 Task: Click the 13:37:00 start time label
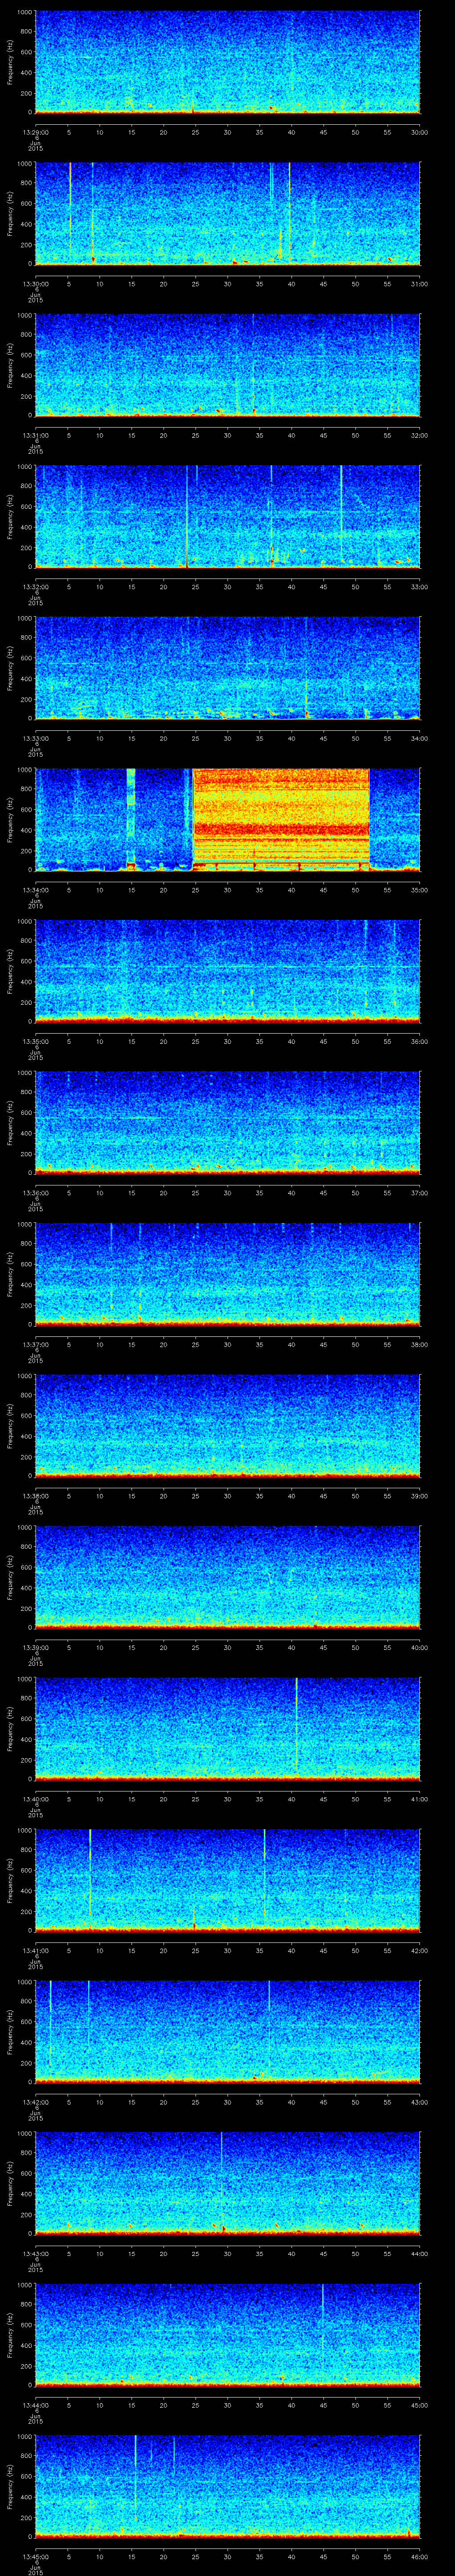pyautogui.click(x=35, y=1344)
